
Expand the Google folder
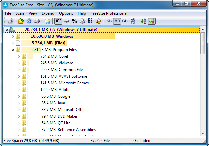pyautogui.click(x=19, y=96)
